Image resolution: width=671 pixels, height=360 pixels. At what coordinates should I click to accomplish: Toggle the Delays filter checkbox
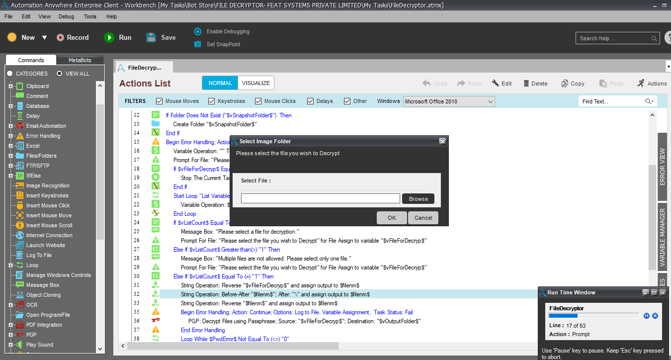[310, 101]
